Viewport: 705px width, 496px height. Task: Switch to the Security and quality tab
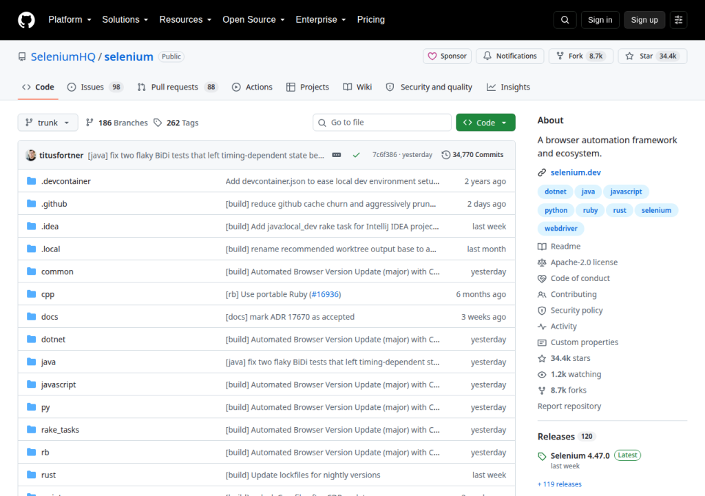coord(429,87)
